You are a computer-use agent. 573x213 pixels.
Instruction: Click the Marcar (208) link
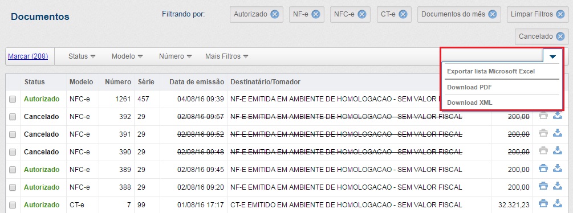click(28, 56)
